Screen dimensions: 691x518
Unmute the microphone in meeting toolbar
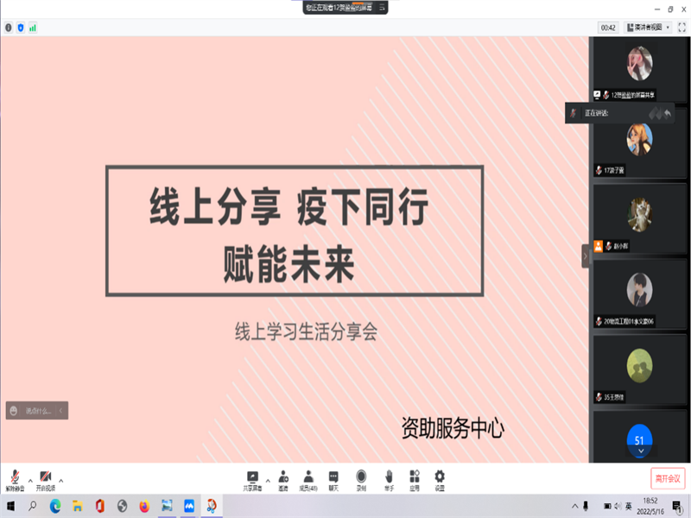point(15,478)
